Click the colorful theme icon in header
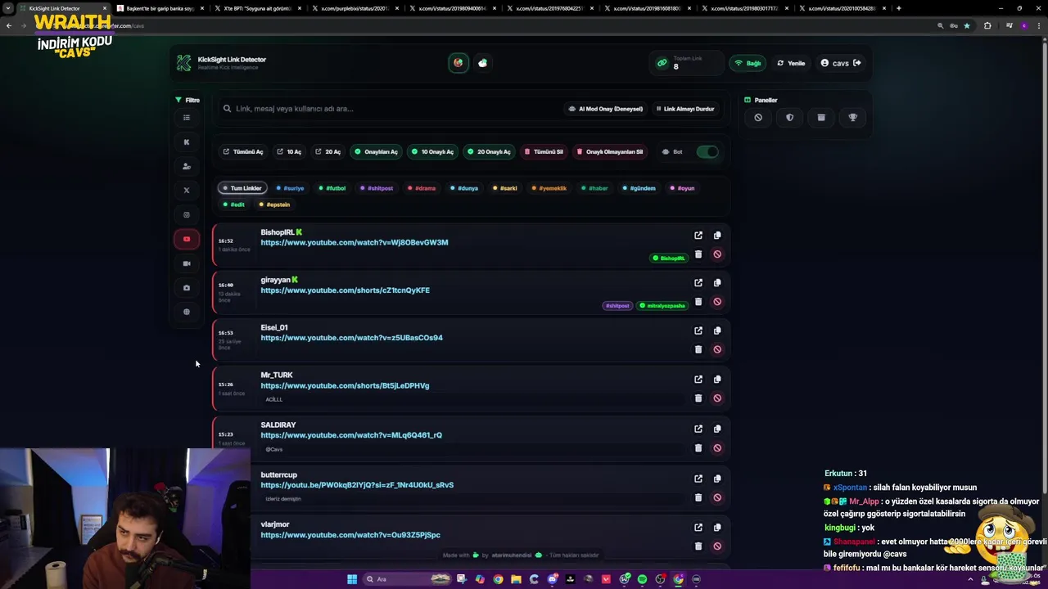 tap(458, 63)
